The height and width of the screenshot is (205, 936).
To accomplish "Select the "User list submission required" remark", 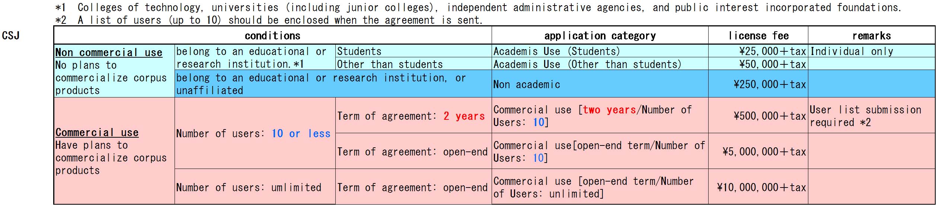I will [x=865, y=116].
